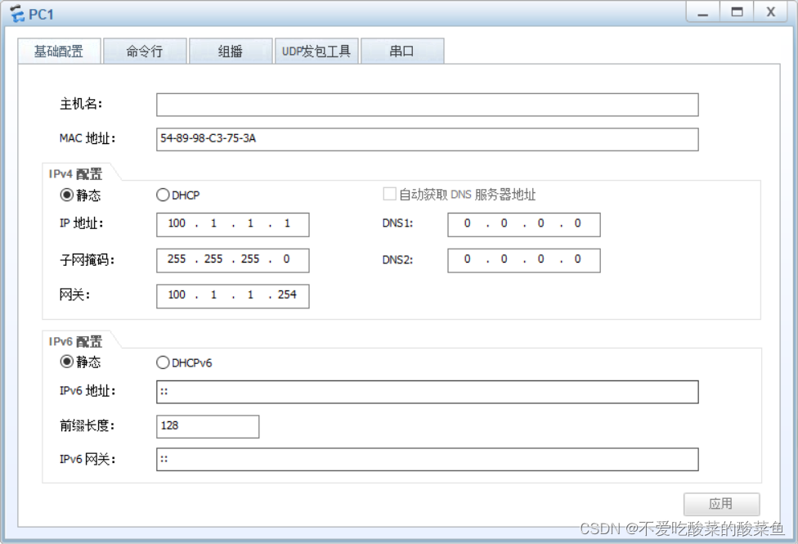The image size is (798, 544).
Task: Maximize the PC1 window
Action: point(737,12)
